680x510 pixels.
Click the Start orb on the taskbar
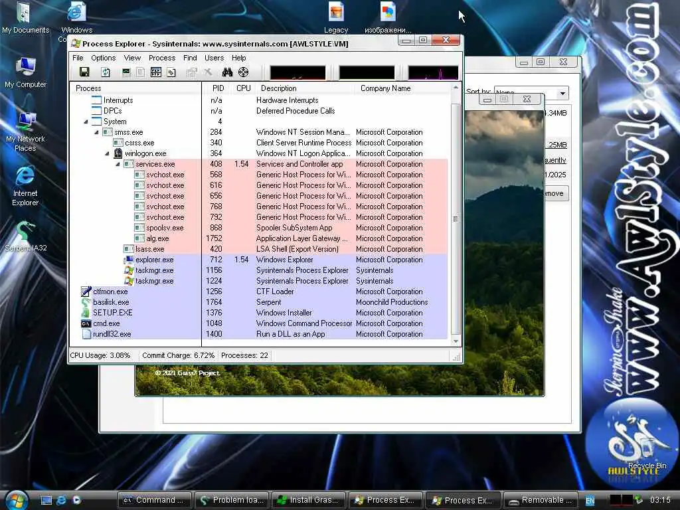coord(16,499)
